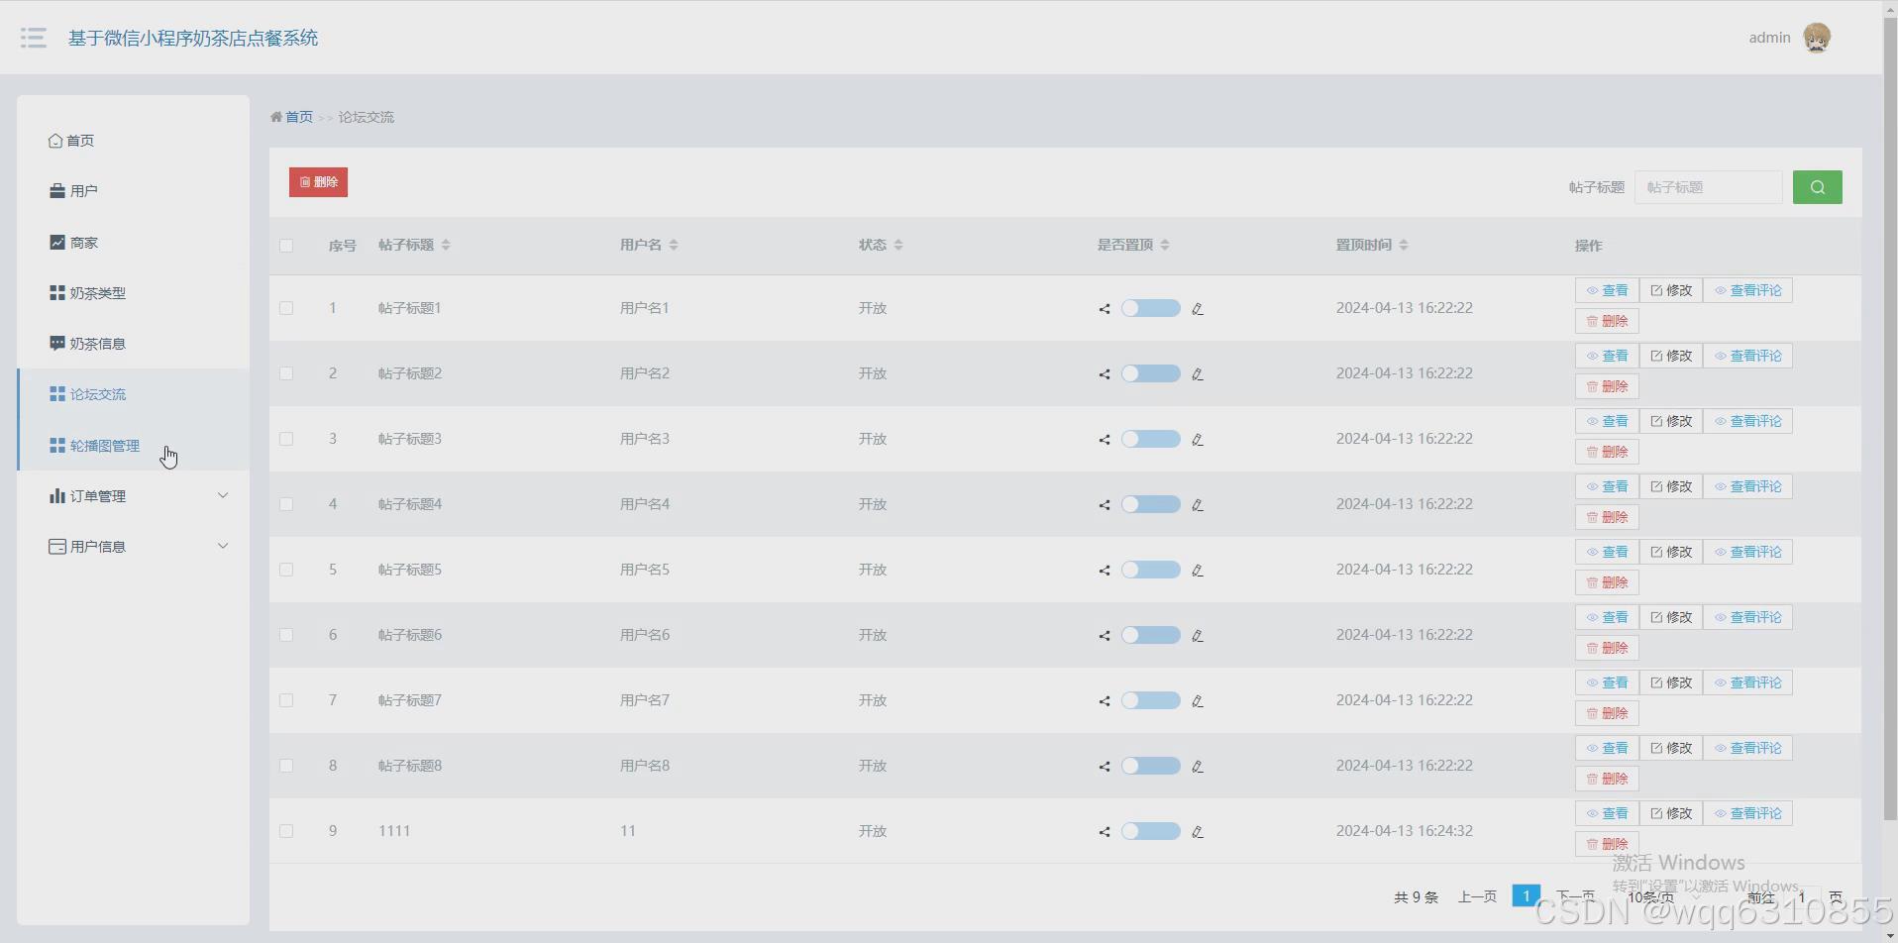This screenshot has height=943, width=1898.
Task: Click the green search magnifier button
Action: coord(1817,187)
